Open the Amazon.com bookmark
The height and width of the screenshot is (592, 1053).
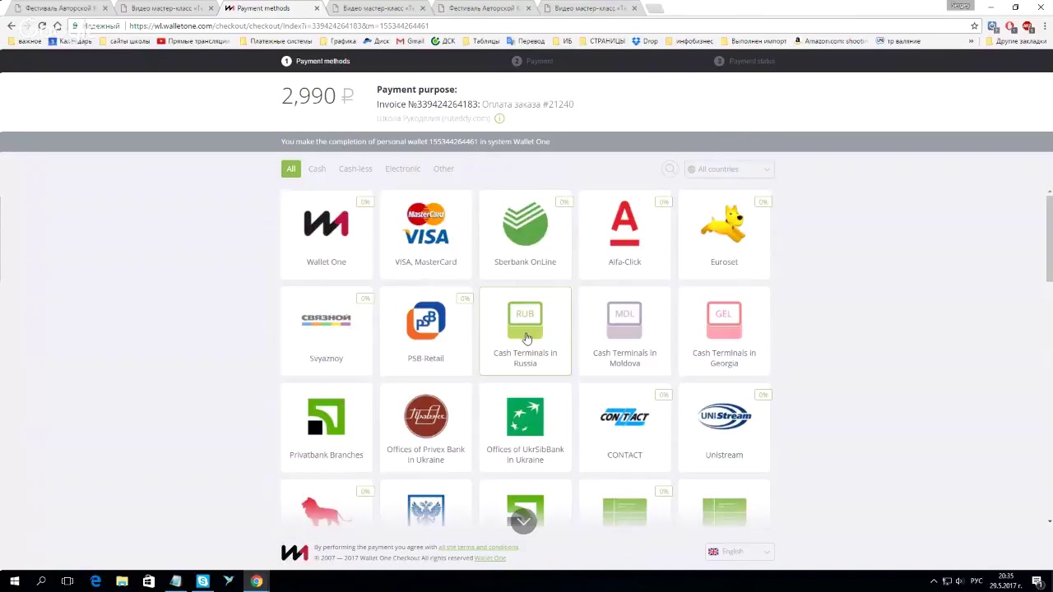point(830,41)
